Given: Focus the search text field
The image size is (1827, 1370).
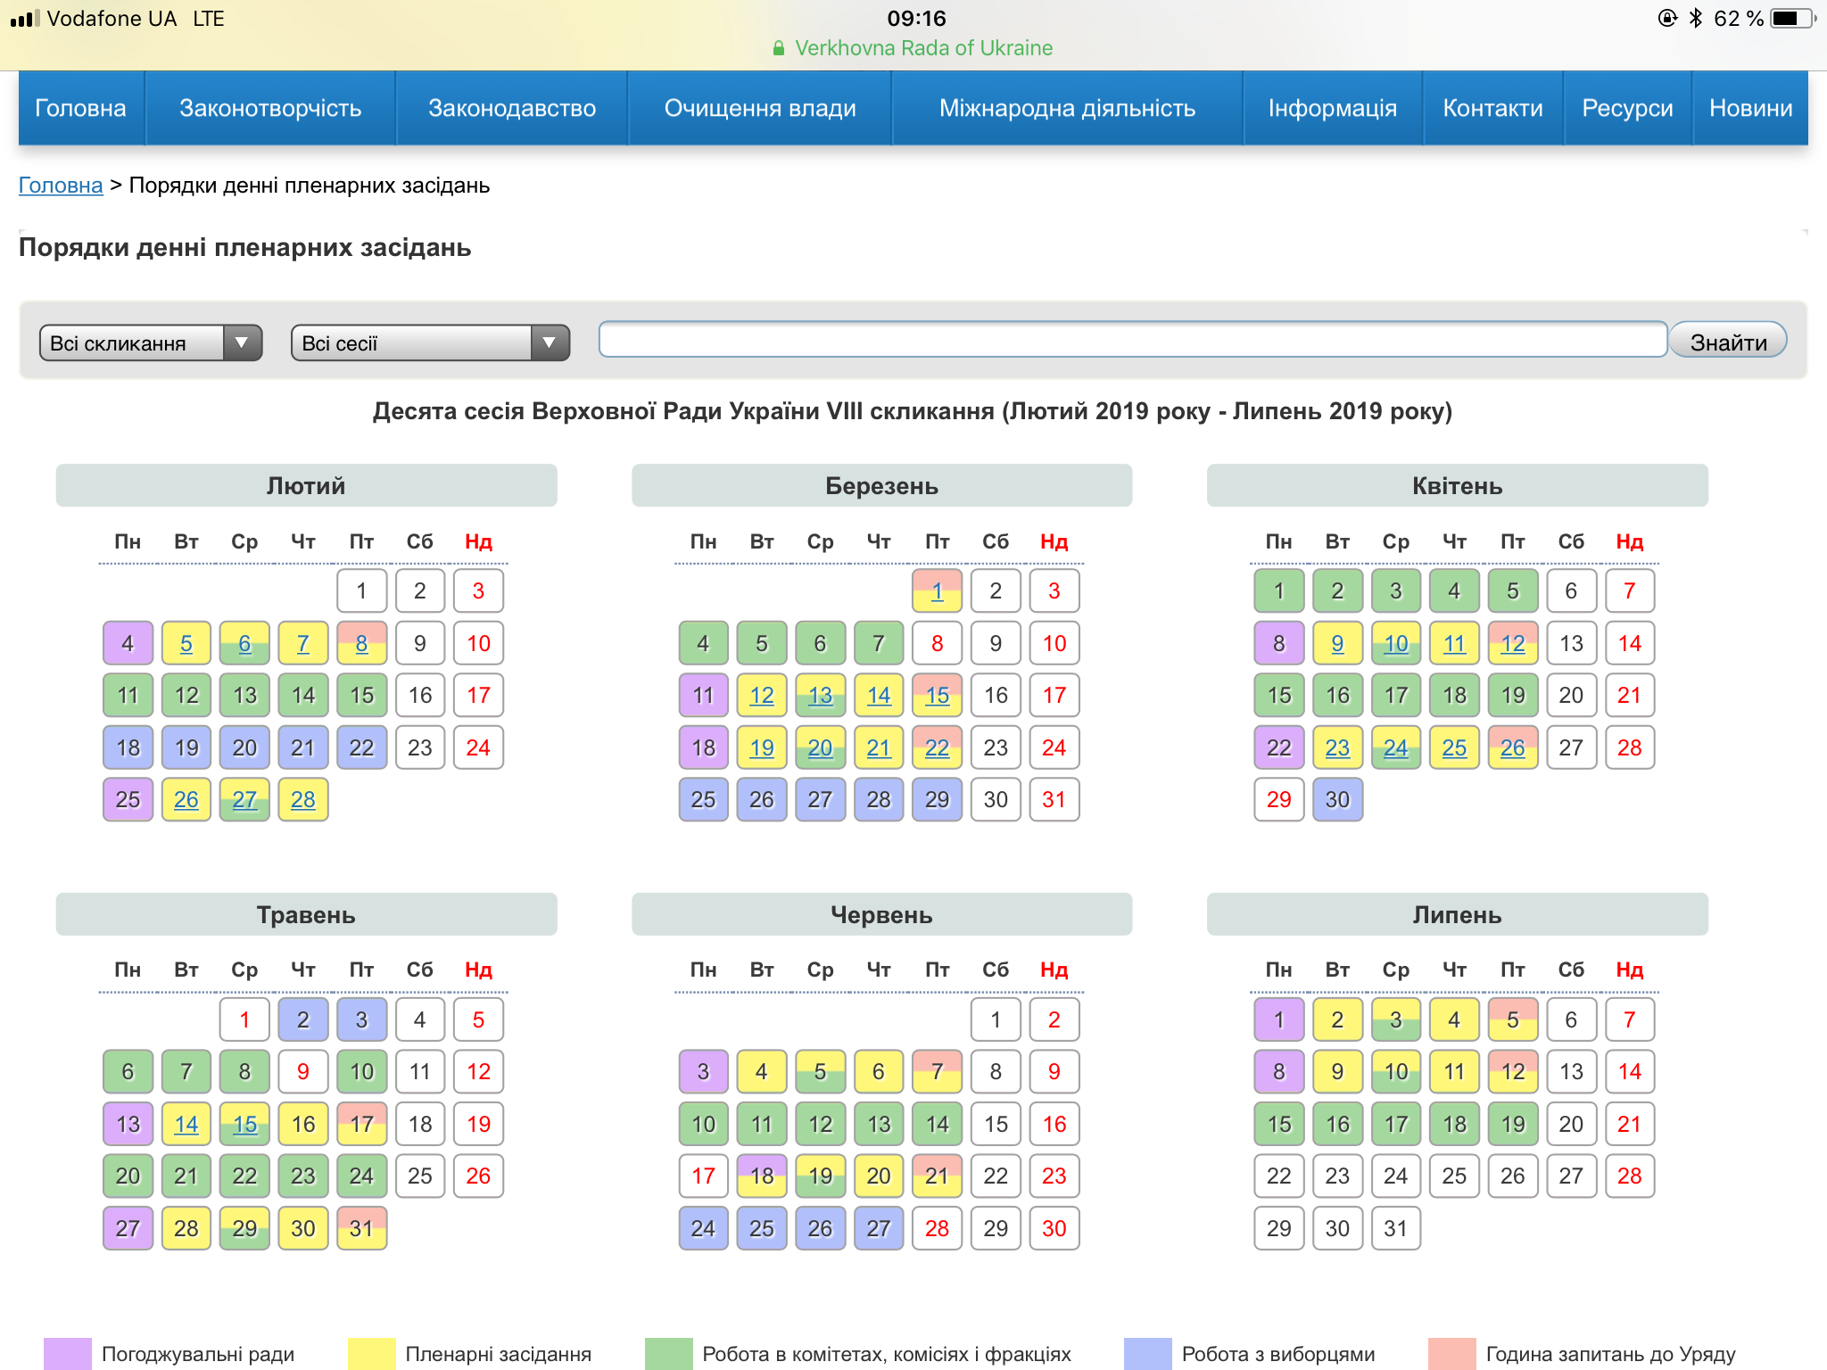Looking at the screenshot, I should (x=1133, y=340).
